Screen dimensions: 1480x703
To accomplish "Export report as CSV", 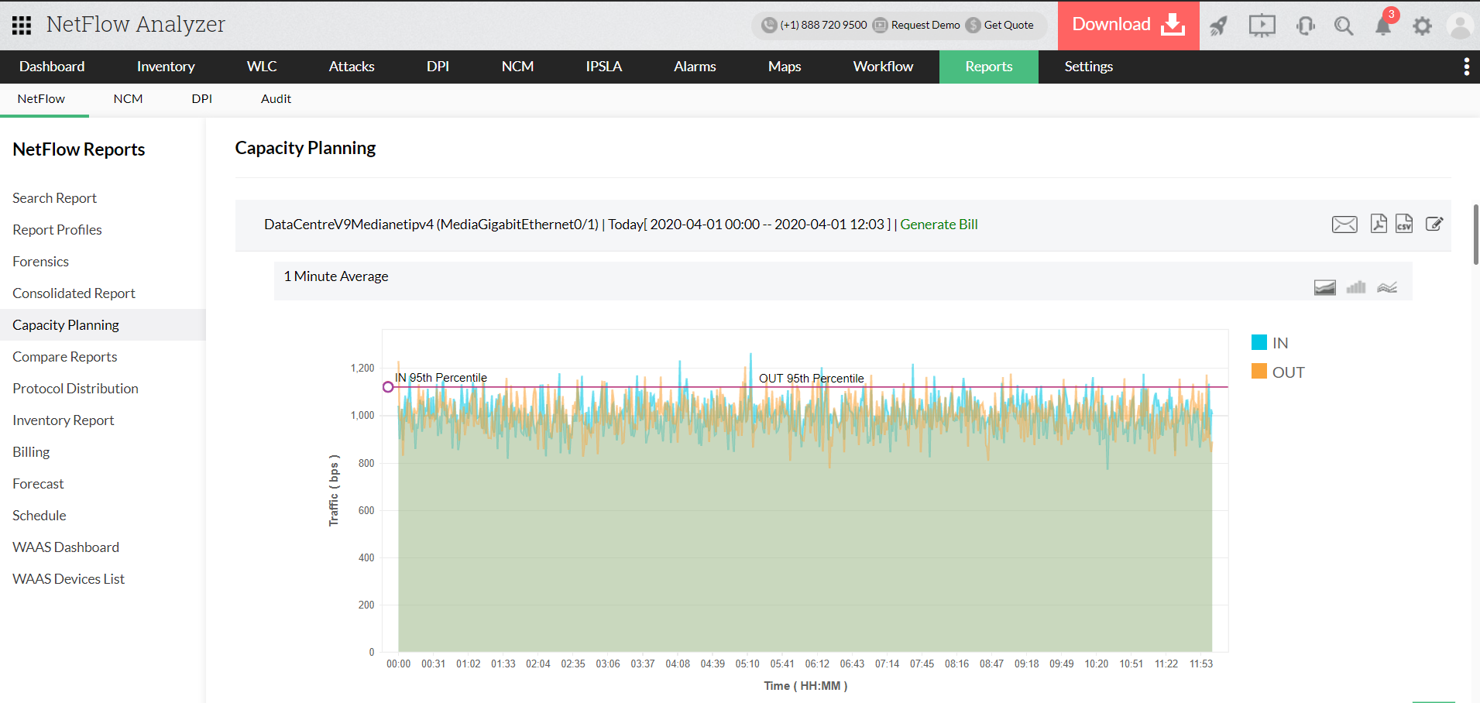I will 1403,224.
